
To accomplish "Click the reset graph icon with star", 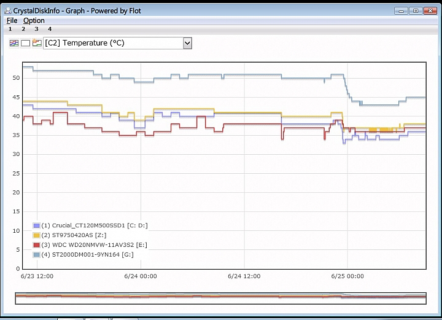I will tap(37, 43).
